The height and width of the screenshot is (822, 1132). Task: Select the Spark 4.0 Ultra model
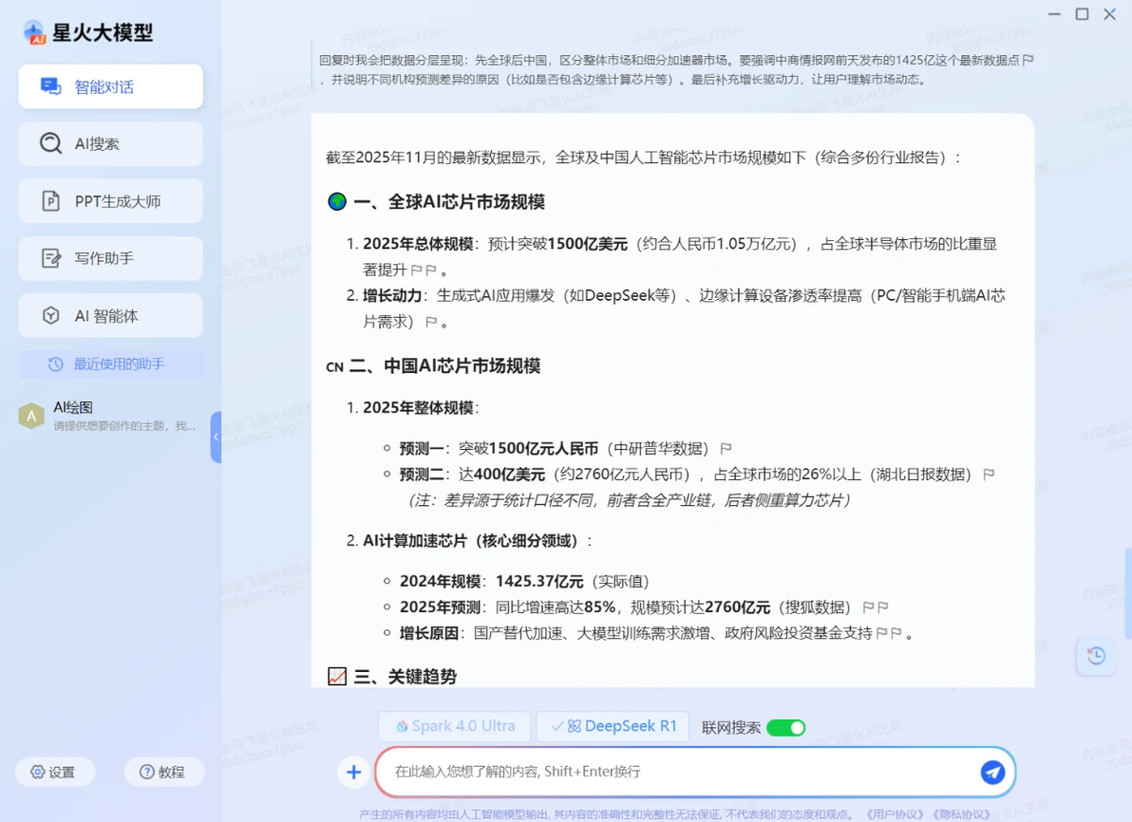pos(455,727)
